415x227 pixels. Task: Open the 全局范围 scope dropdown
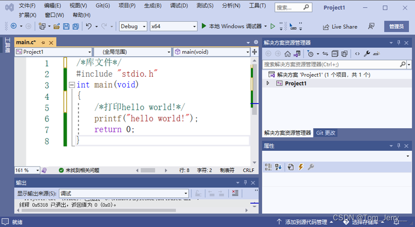point(132,52)
